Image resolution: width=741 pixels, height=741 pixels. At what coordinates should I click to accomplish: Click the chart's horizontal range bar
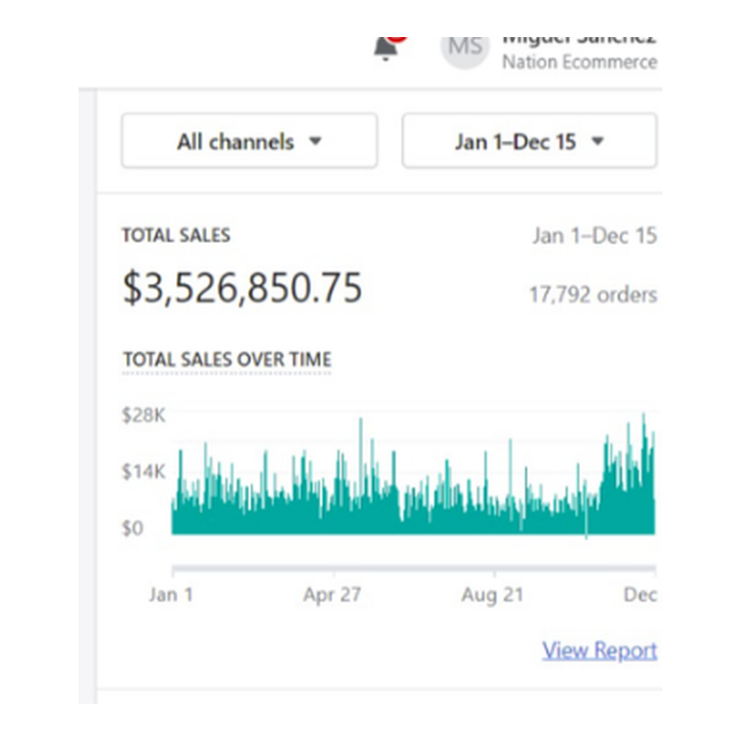tap(413, 568)
